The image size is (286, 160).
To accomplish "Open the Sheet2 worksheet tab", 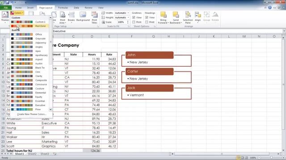I will [32, 154].
